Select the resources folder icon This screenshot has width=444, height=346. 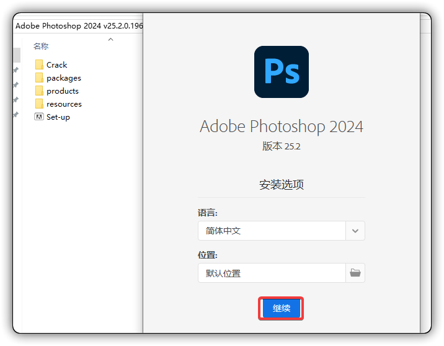pos(39,104)
